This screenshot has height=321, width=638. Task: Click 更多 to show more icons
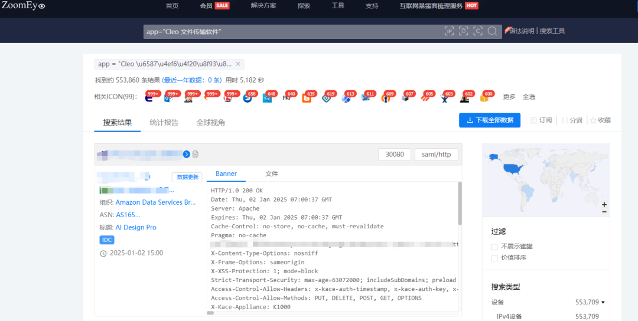pyautogui.click(x=509, y=97)
